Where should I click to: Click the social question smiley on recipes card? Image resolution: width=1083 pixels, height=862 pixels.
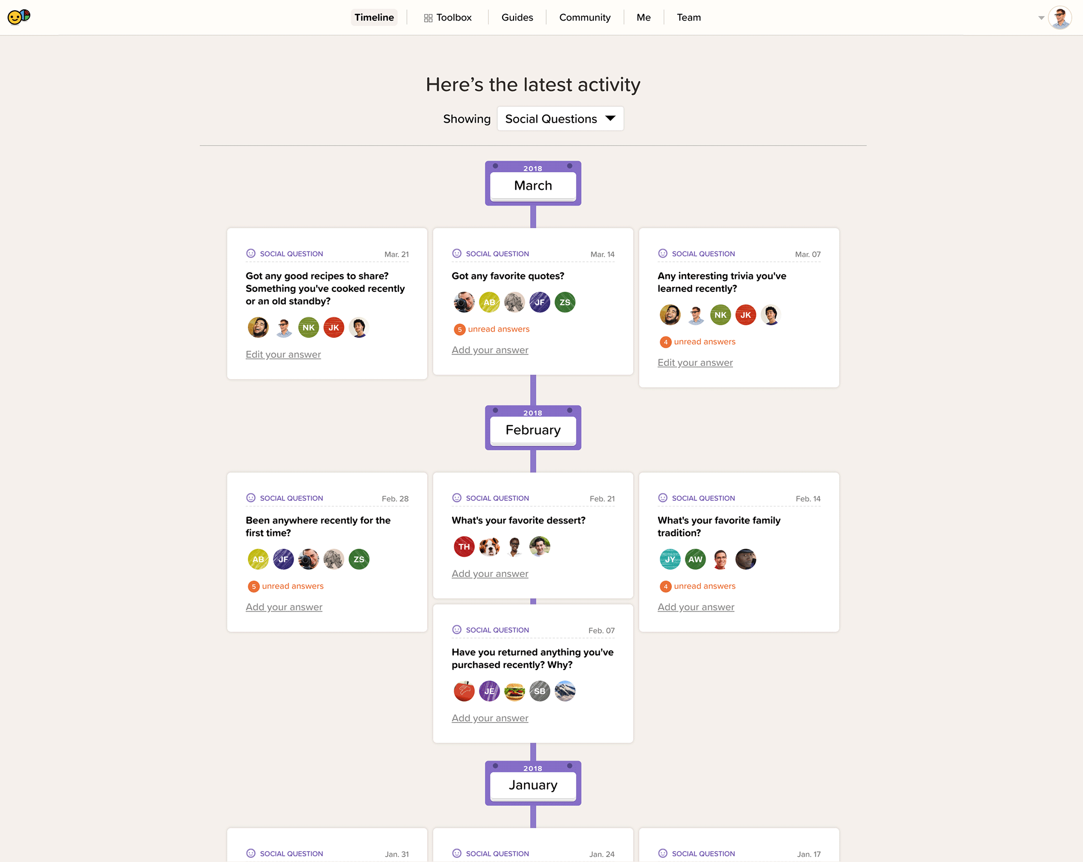pyautogui.click(x=251, y=254)
